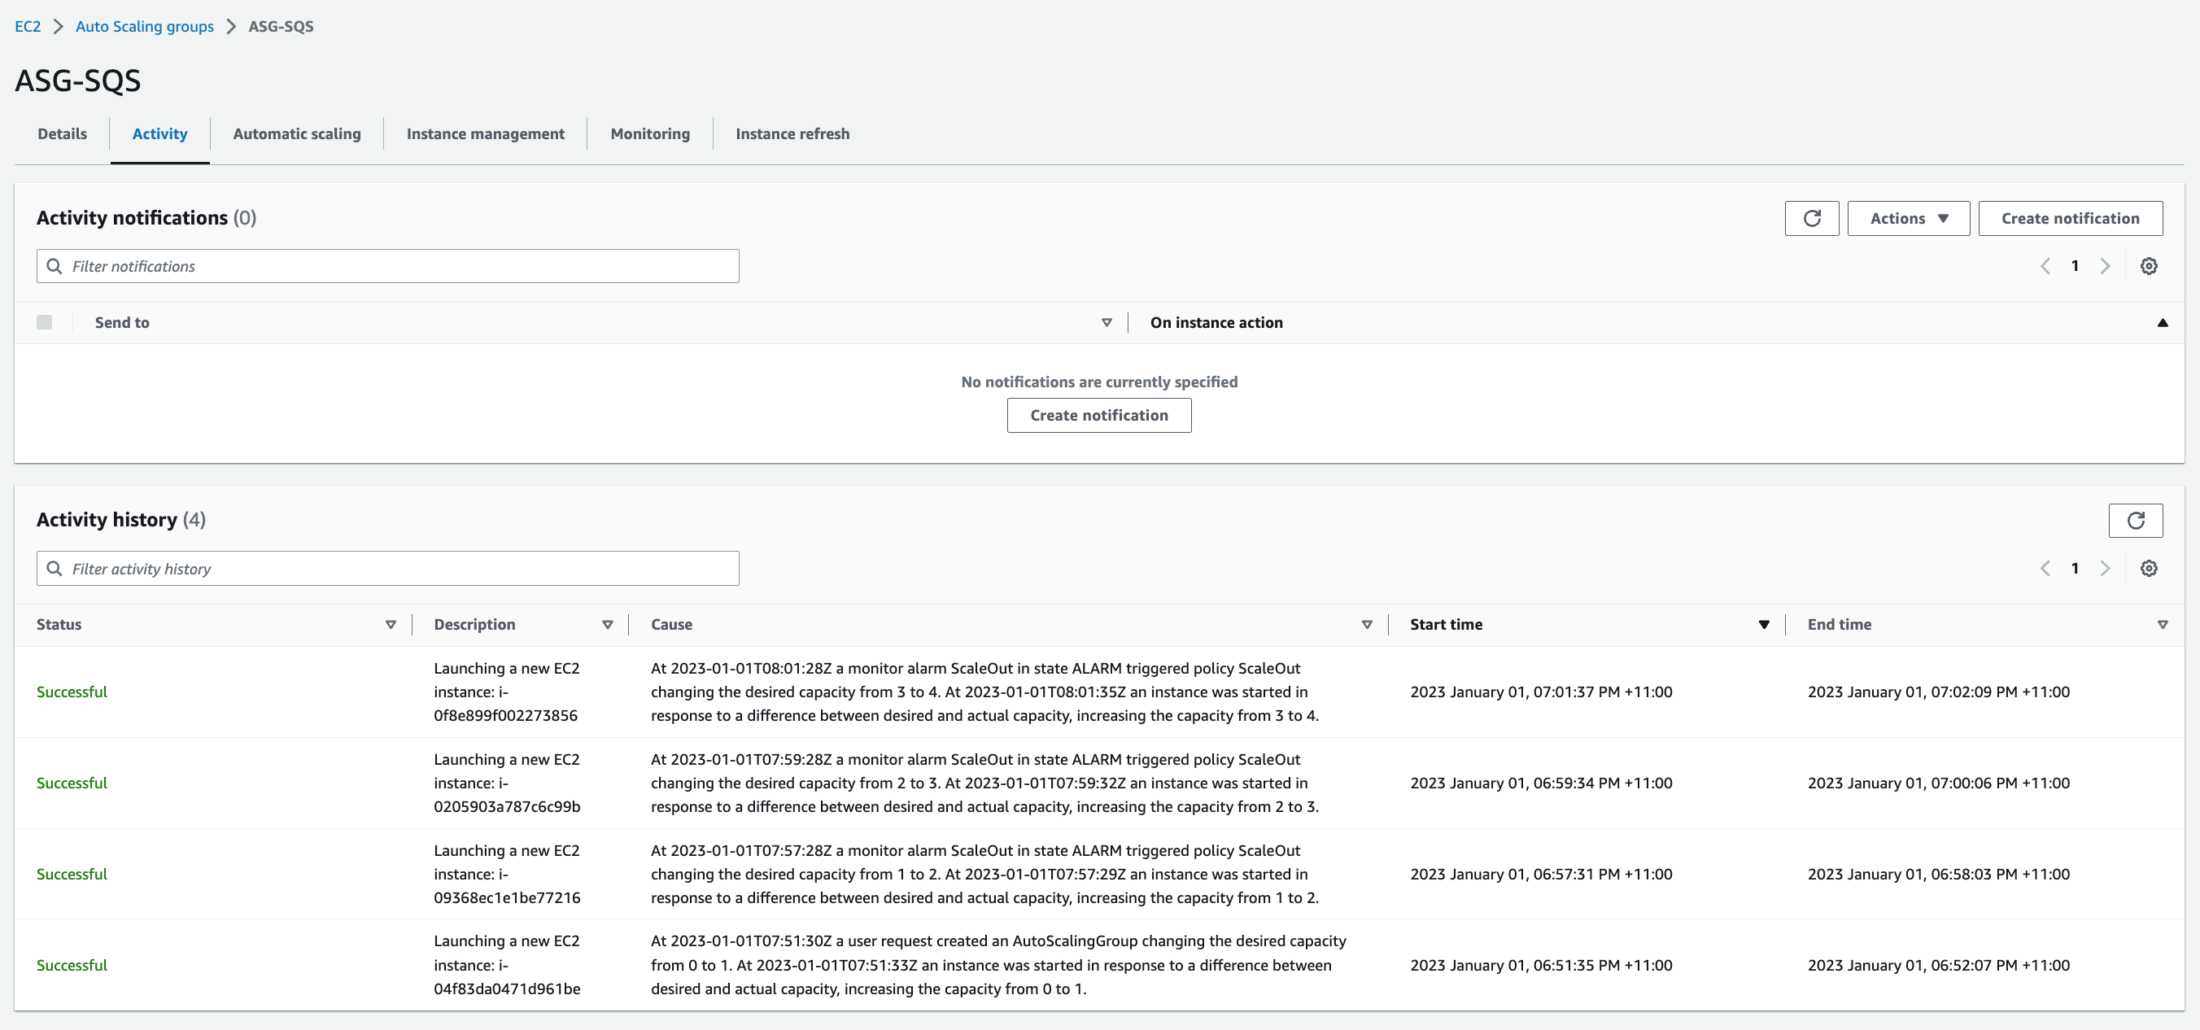Sort activity history by Status arrow

click(391, 625)
